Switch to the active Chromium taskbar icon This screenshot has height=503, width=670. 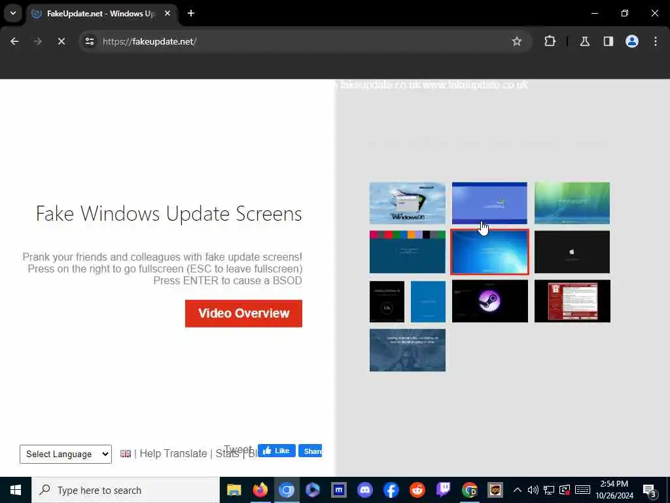coord(287,490)
